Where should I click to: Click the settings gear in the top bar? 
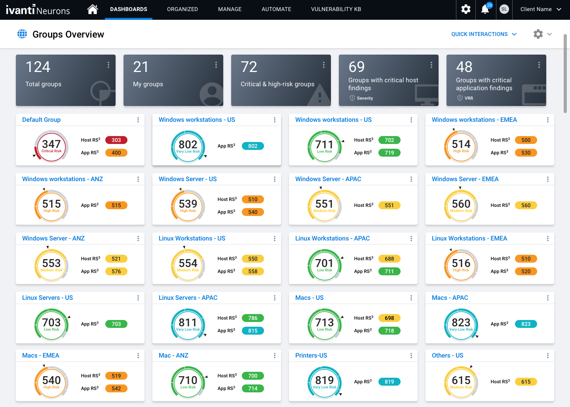pos(465,9)
